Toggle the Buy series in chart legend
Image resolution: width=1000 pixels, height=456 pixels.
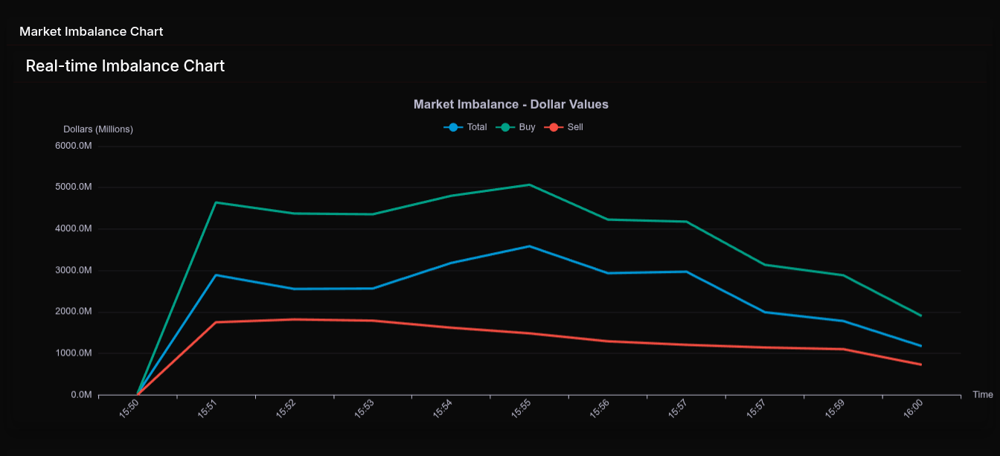coord(527,127)
